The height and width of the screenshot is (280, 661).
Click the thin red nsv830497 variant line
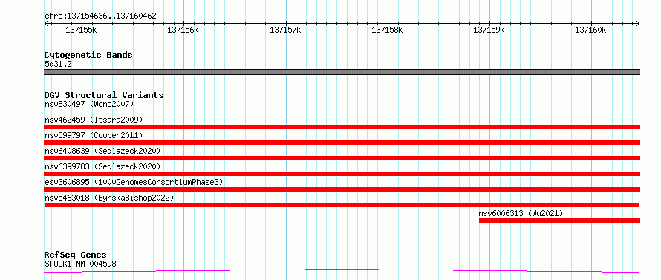click(342, 111)
